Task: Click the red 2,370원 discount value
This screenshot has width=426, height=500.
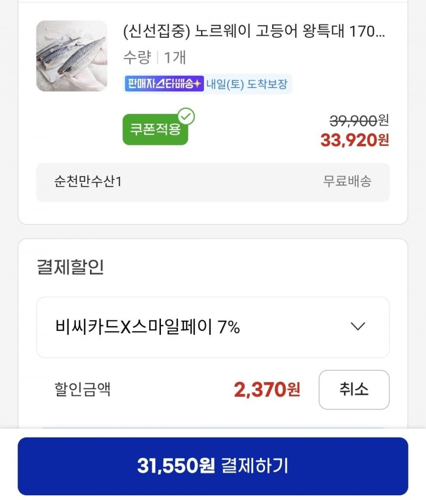Action: (267, 390)
